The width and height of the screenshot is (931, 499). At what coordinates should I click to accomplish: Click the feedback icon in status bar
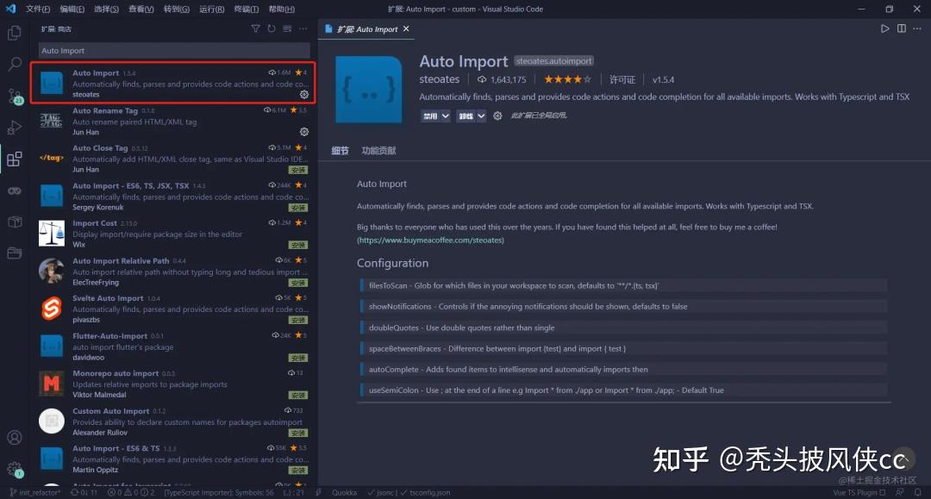(900, 492)
